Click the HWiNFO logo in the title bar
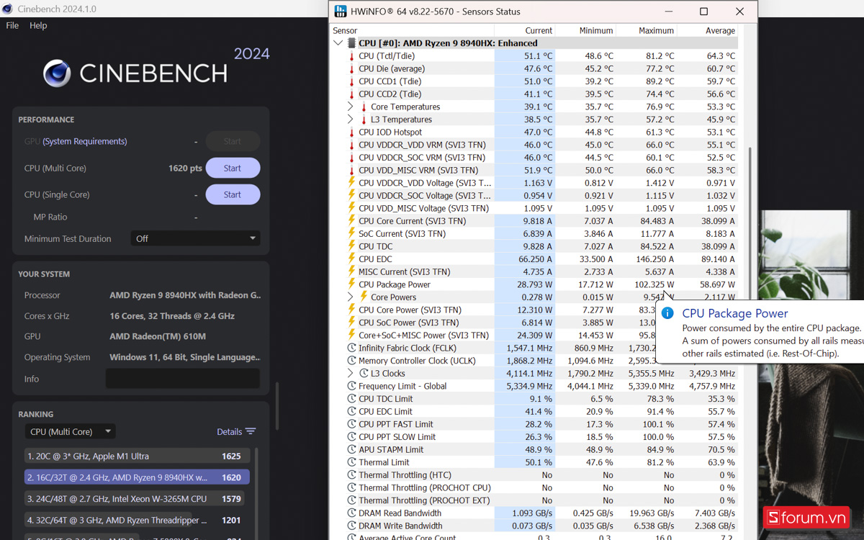 [x=339, y=11]
